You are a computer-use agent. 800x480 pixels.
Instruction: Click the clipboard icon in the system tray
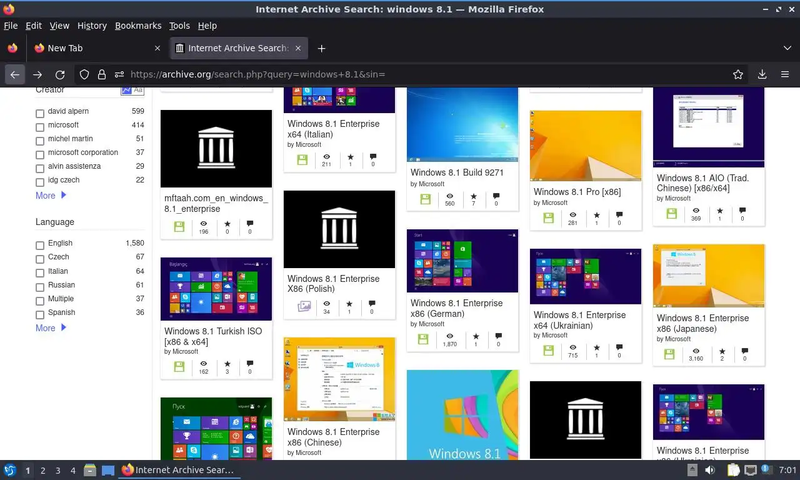pyautogui.click(x=733, y=470)
